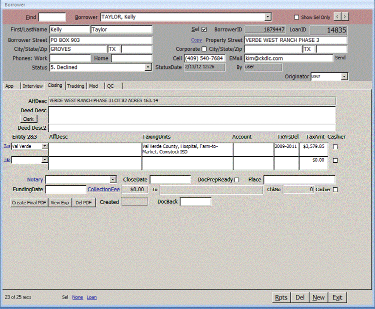This screenshot has height=309, width=375.
Task: Open the Originator dropdown
Action: 344,76
